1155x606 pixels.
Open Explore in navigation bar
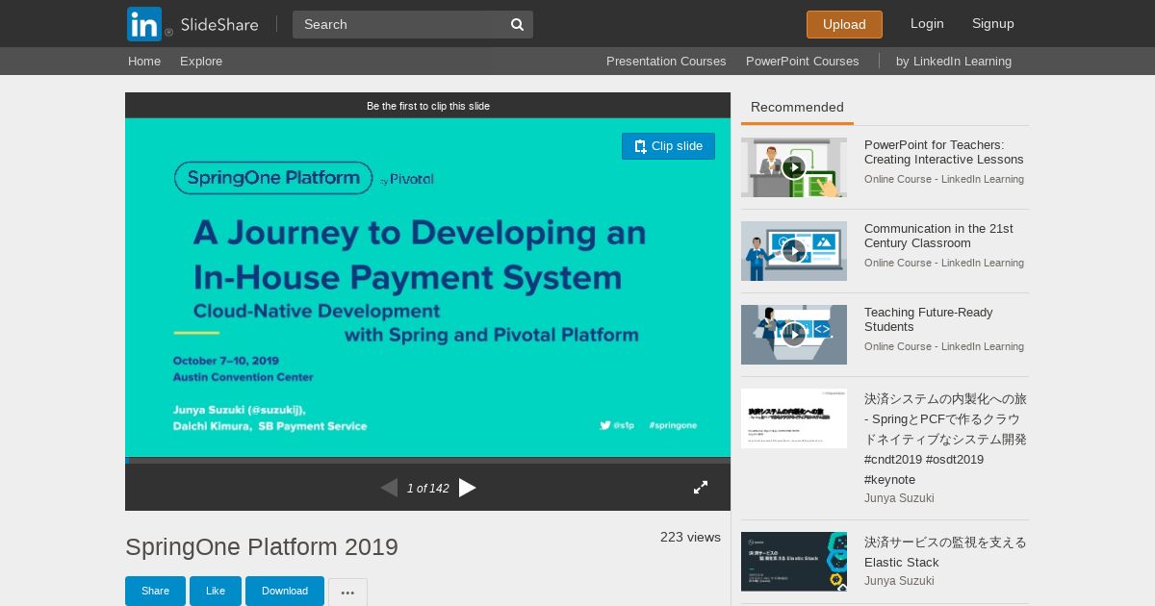[x=201, y=61]
